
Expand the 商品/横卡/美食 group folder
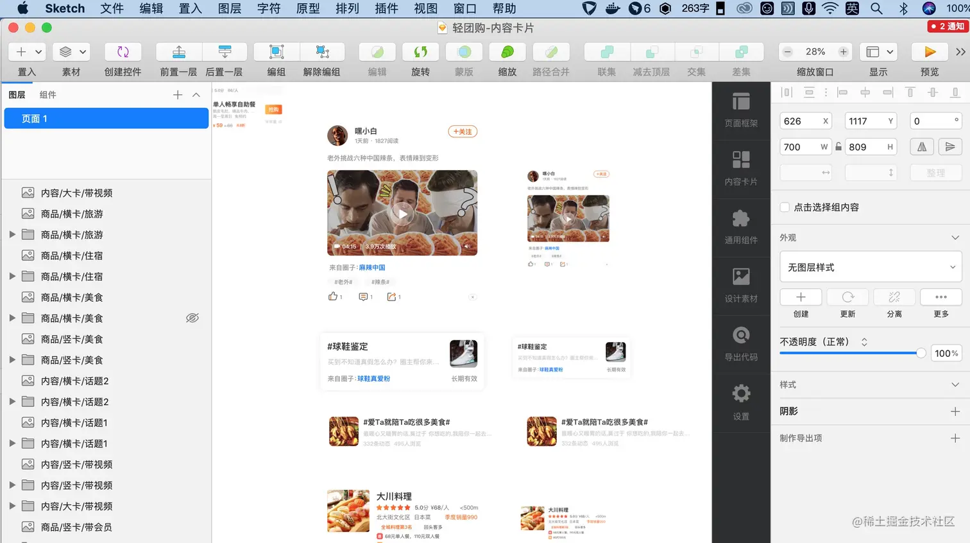(x=12, y=318)
